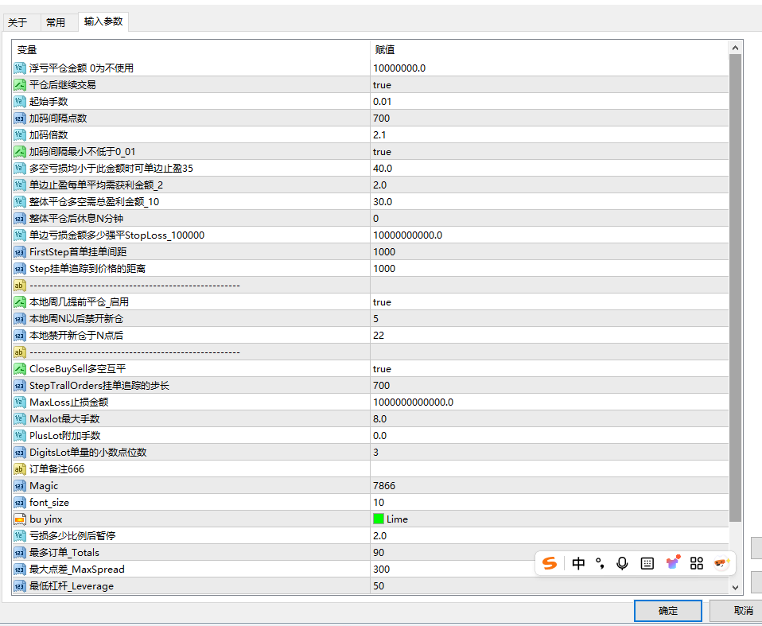The height and width of the screenshot is (626, 762).
Task: Select the 单边止盈每单平均需获利金额_2 row label
Action: click(96, 185)
